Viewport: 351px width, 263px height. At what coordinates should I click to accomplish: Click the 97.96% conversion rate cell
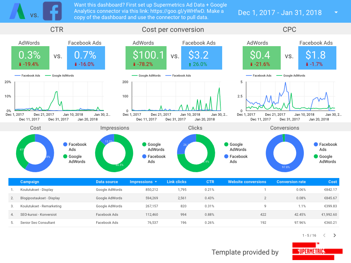[x=300, y=223]
